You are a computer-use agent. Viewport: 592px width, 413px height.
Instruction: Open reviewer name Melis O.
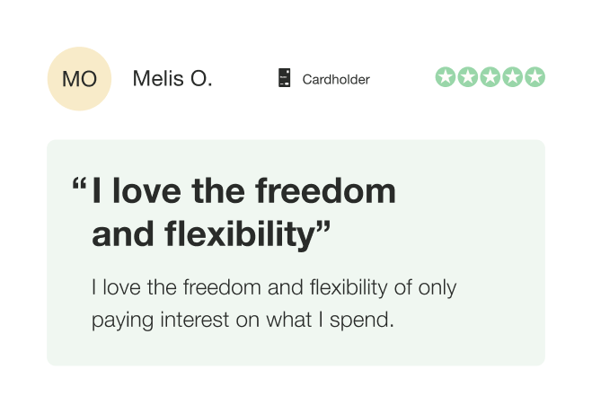click(172, 78)
